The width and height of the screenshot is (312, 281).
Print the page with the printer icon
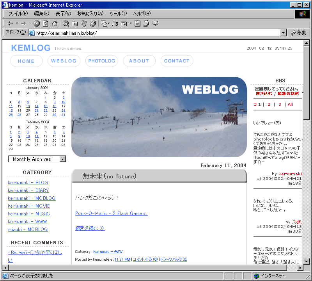(115, 23)
